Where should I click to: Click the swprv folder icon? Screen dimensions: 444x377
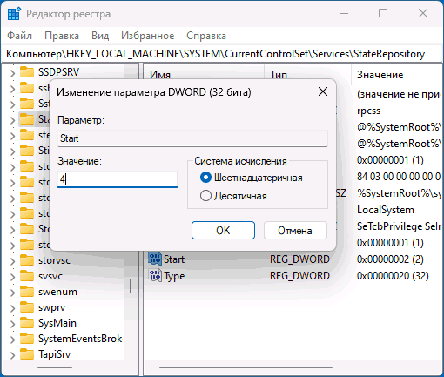(x=27, y=307)
